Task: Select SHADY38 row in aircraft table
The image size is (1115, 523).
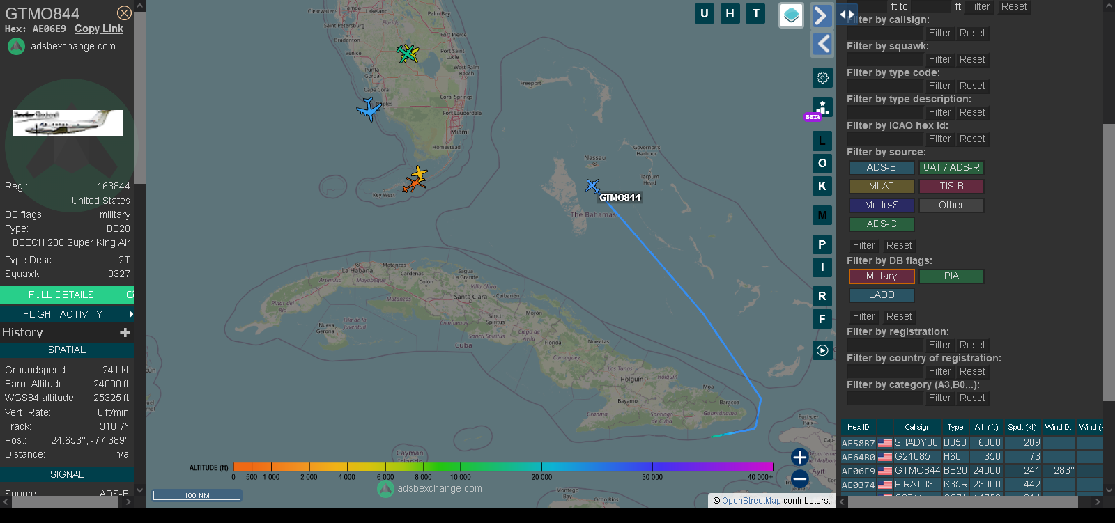Action: coord(972,443)
